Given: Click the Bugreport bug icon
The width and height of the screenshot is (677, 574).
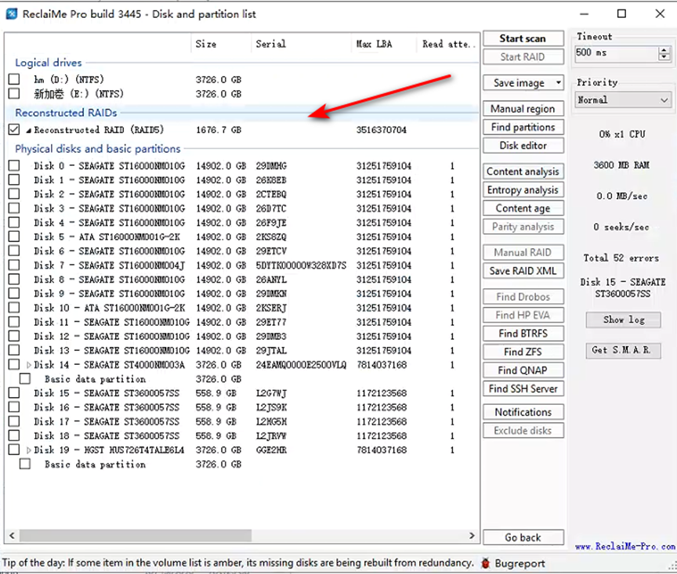Looking at the screenshot, I should tap(485, 563).
